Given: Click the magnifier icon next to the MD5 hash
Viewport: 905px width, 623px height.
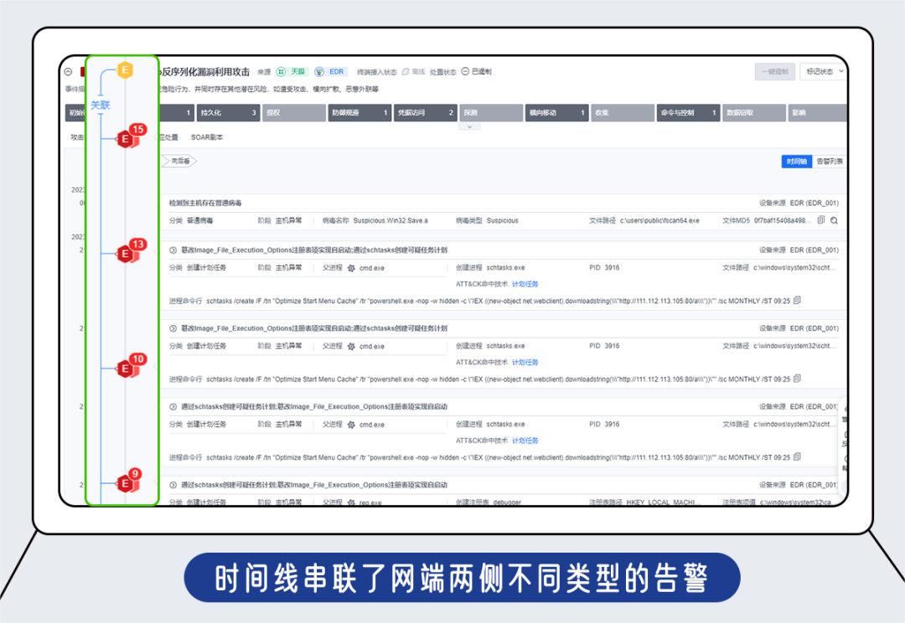Looking at the screenshot, I should click(x=835, y=219).
